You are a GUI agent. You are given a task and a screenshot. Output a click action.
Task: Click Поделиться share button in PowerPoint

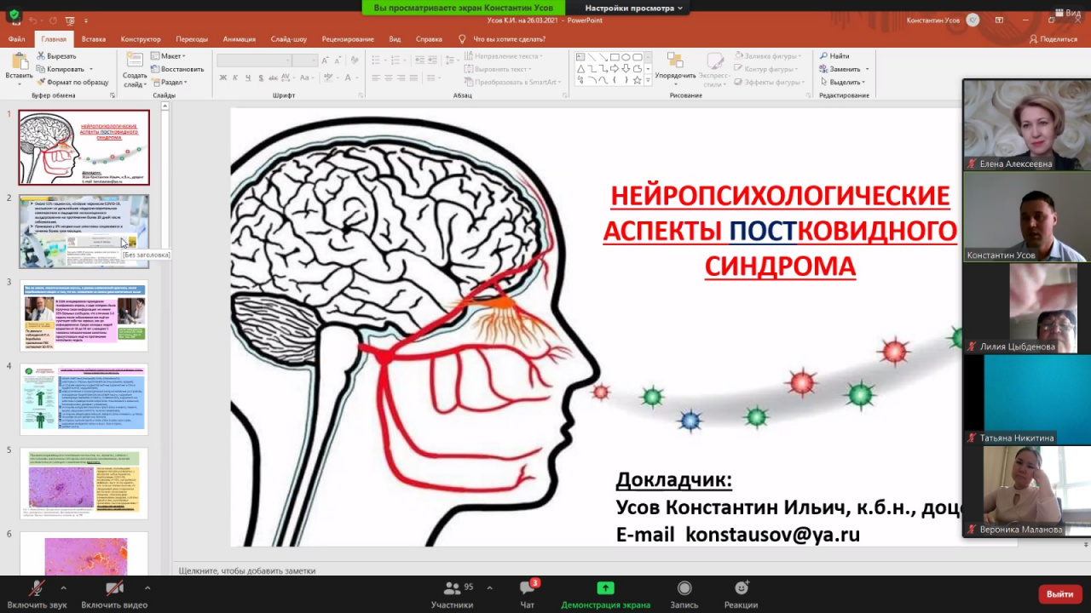click(x=1053, y=39)
